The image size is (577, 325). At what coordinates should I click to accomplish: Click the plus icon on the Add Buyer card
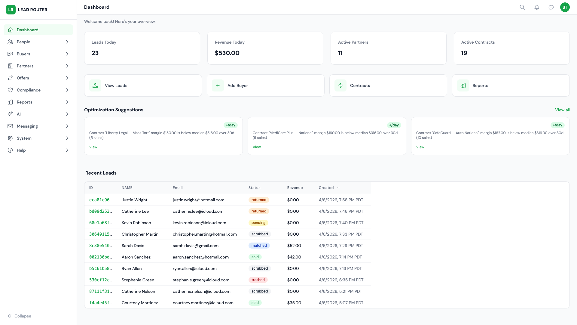point(218,85)
